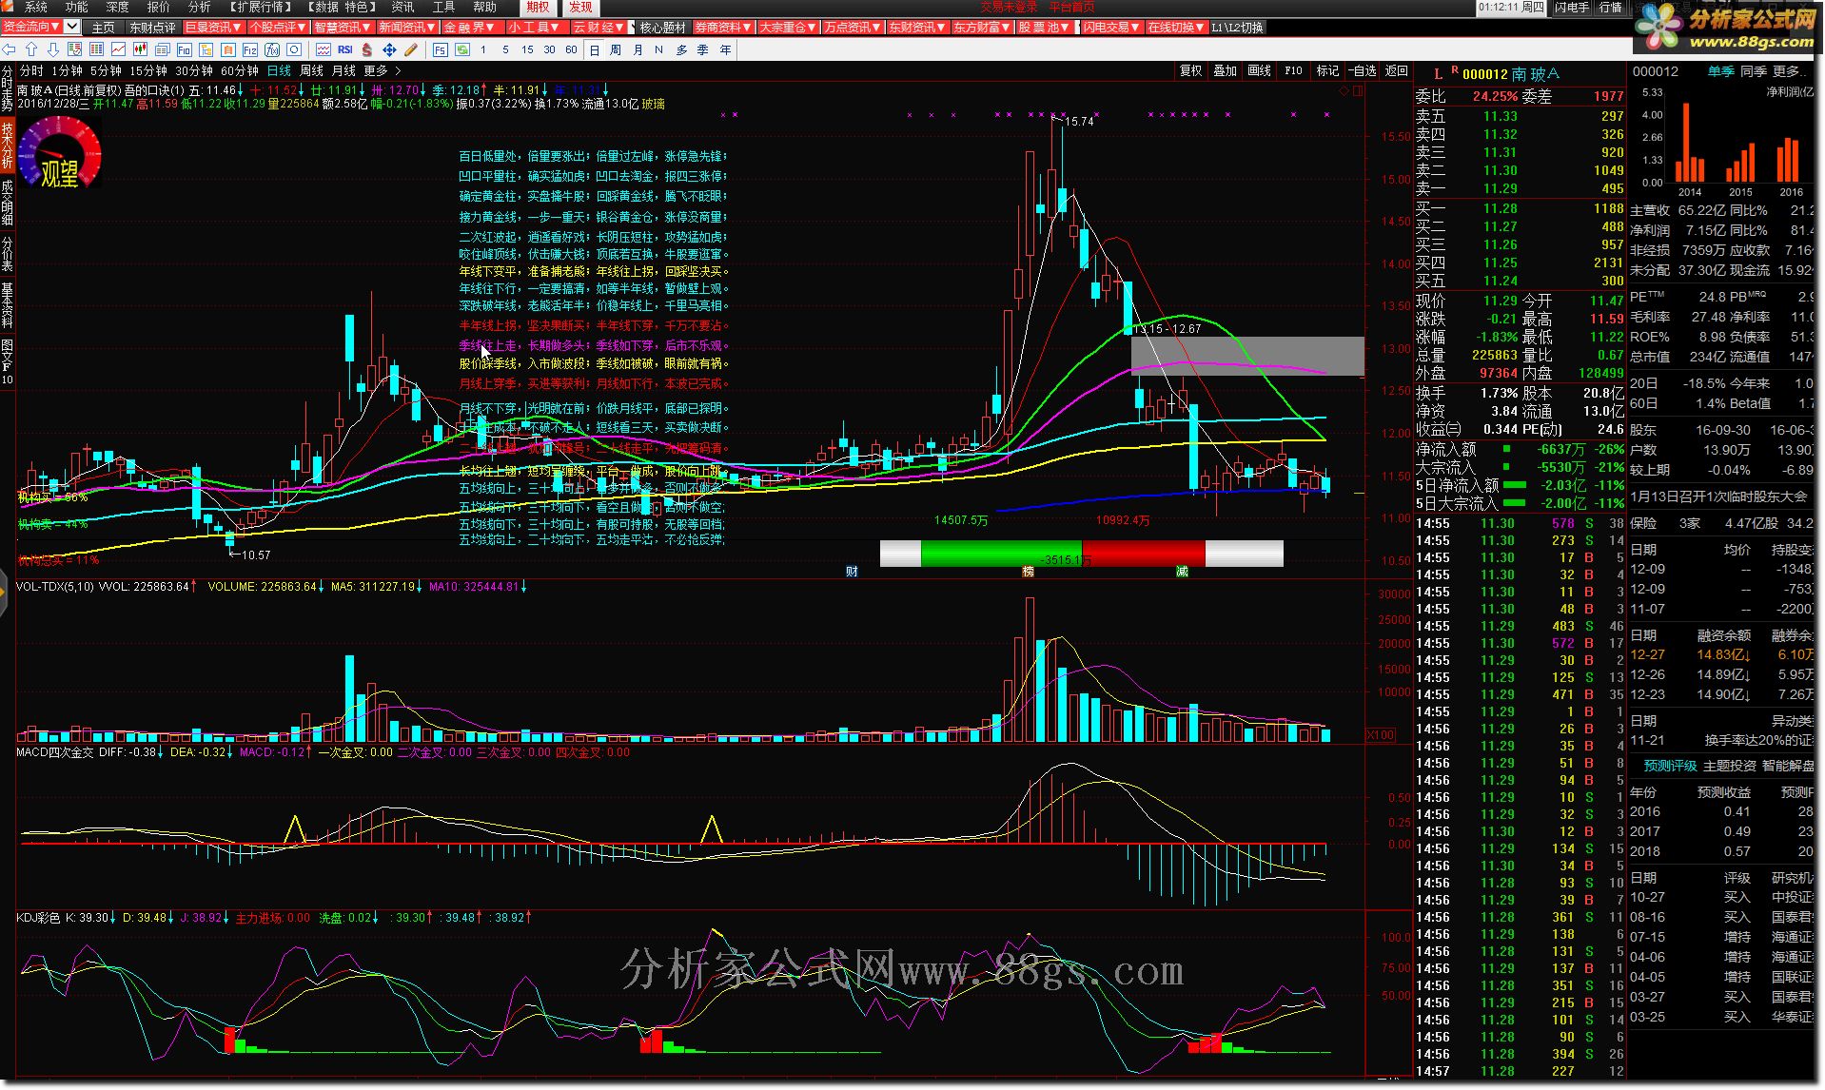
Task: Click the wave indicator toolbar icon
Action: [324, 49]
